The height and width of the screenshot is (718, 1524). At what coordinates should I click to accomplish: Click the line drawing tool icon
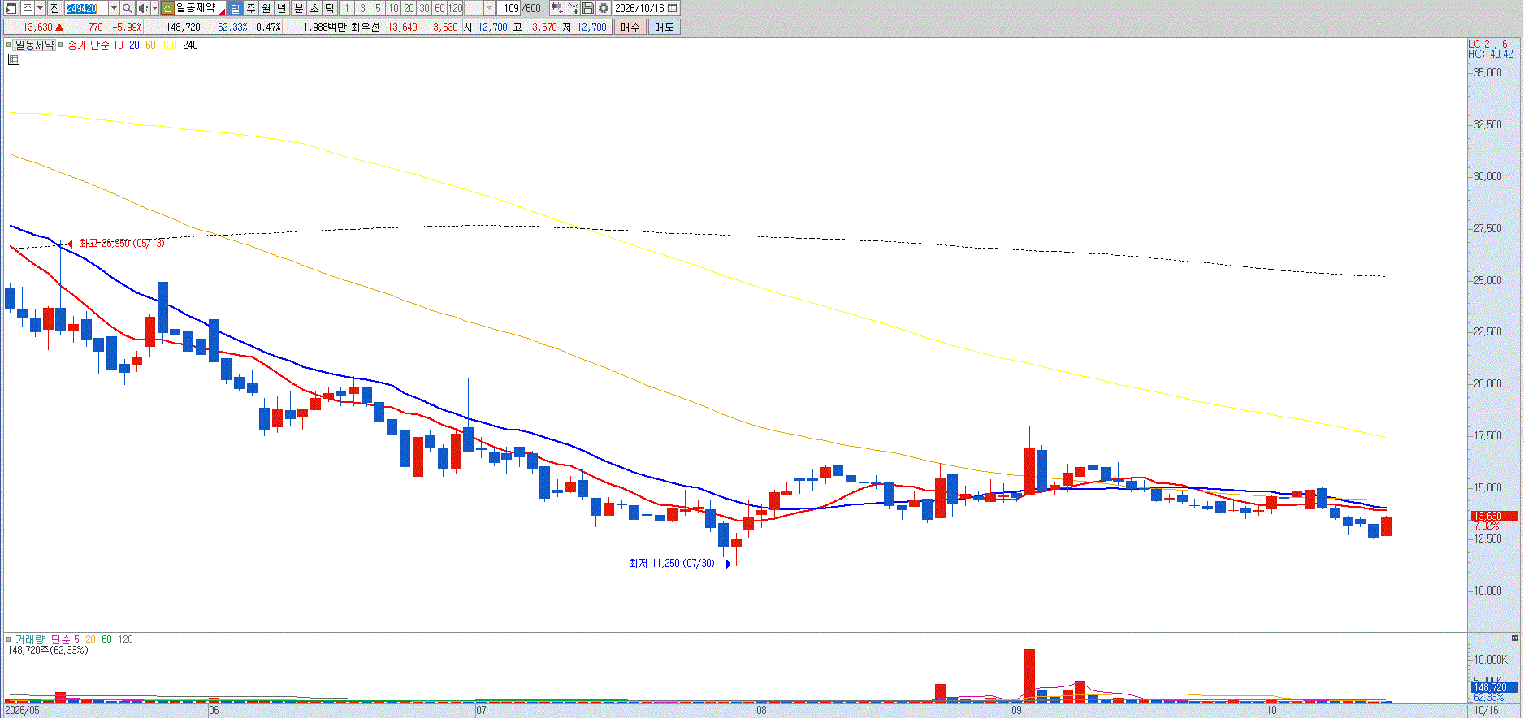pos(574,8)
